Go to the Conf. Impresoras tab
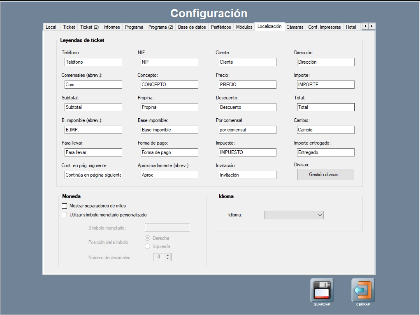420x315 pixels. click(325, 27)
